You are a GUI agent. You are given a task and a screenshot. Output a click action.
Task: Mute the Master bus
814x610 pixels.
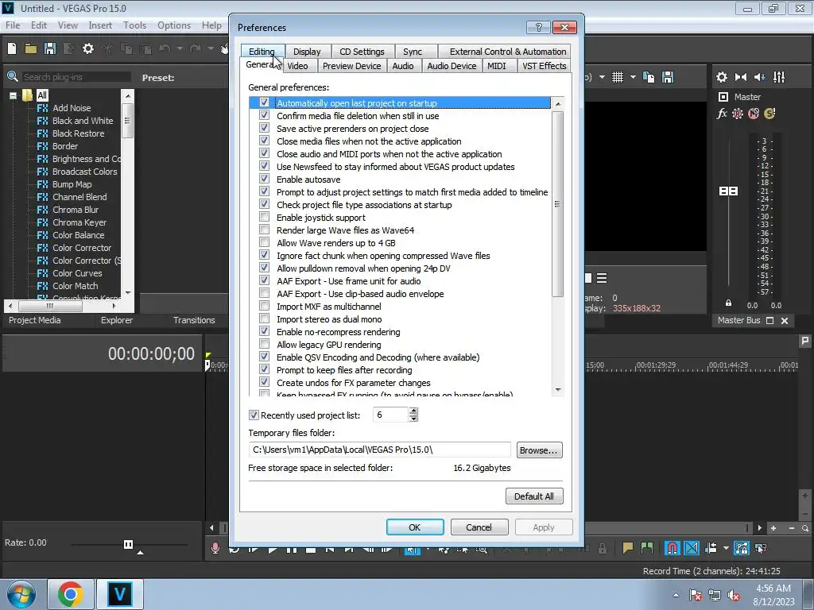click(x=754, y=114)
